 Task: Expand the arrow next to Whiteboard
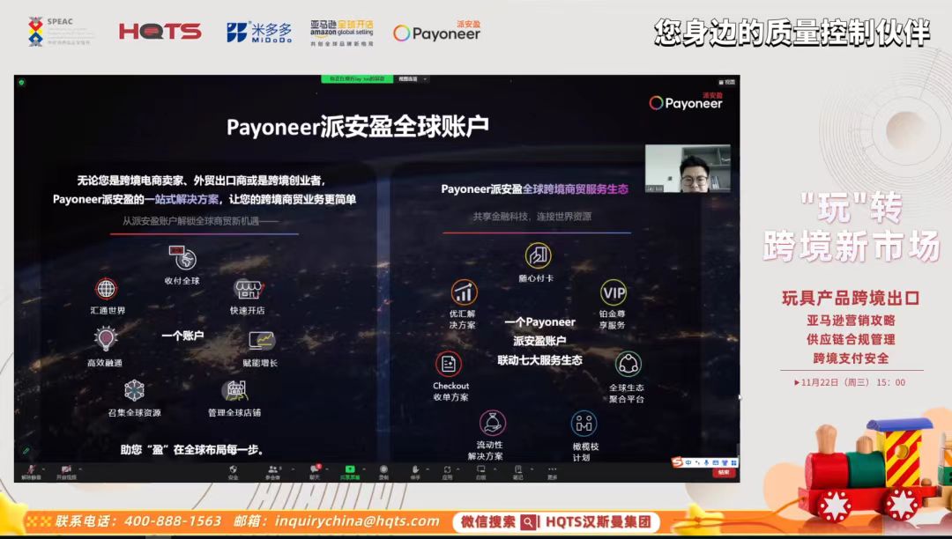click(x=495, y=469)
